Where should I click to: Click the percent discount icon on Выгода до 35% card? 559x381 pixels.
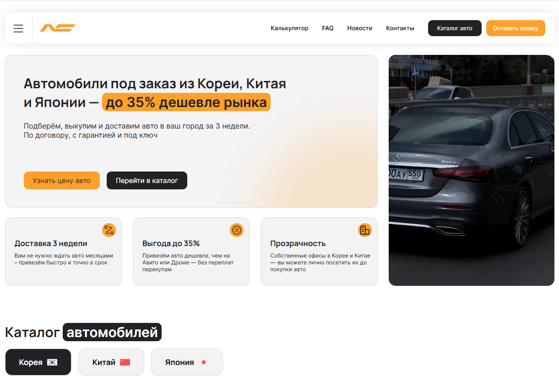pyautogui.click(x=237, y=230)
